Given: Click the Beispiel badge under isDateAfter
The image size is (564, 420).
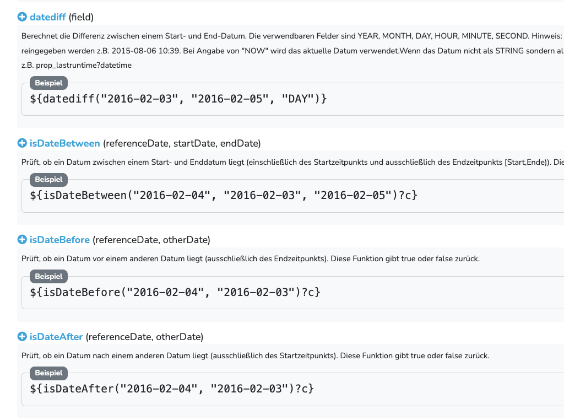Looking at the screenshot, I should 48,373.
